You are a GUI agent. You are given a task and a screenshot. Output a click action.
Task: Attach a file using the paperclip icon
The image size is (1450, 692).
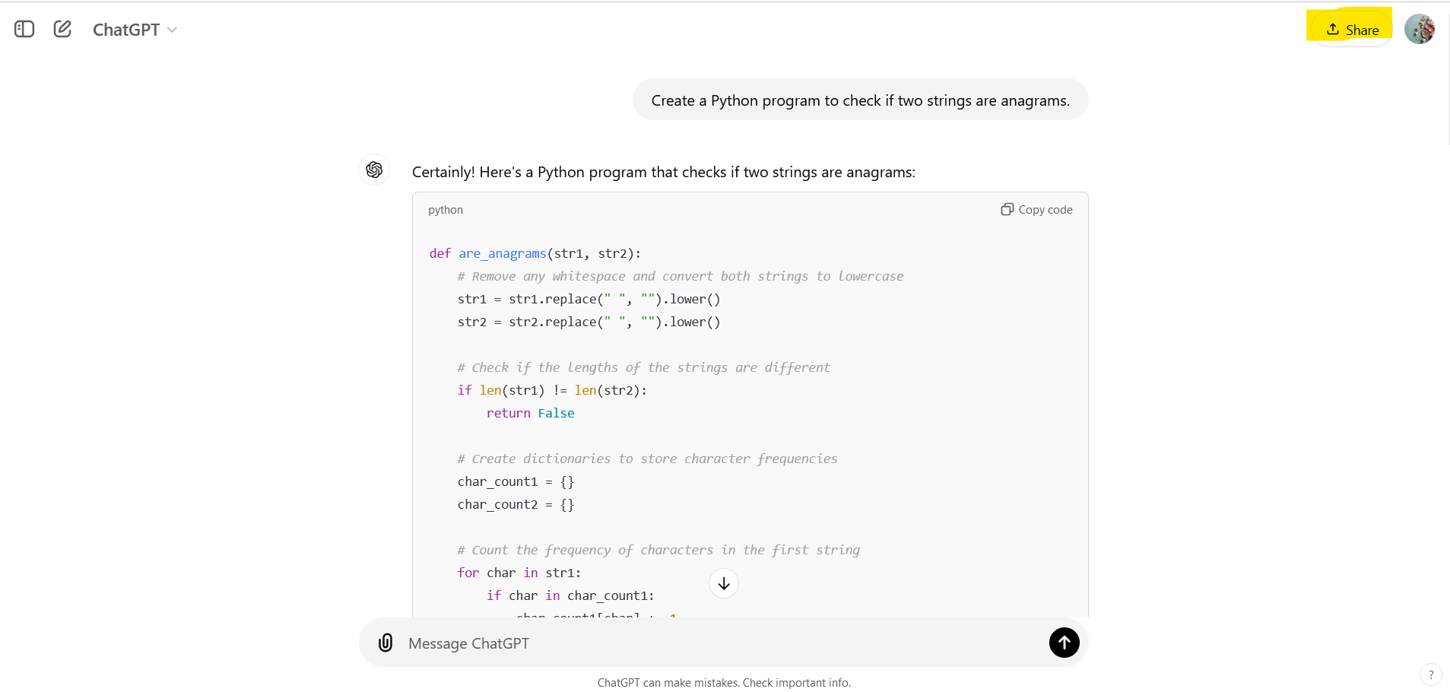point(386,643)
